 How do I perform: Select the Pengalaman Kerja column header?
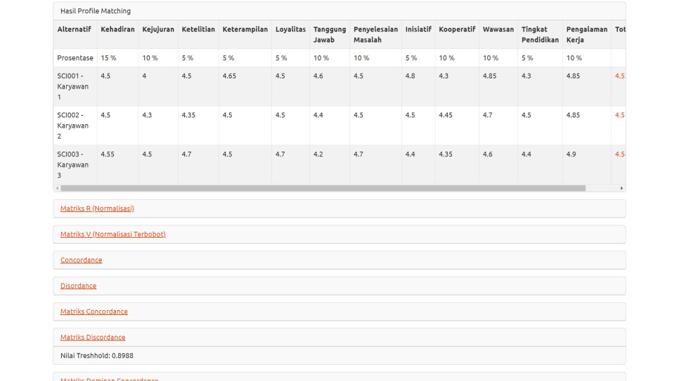(x=586, y=34)
